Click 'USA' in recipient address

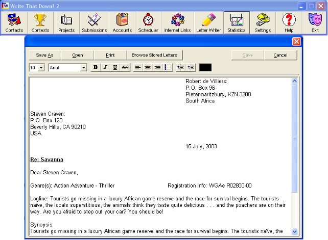(36, 134)
